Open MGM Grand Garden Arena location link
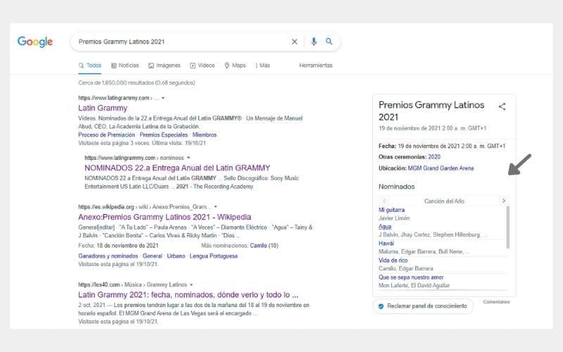This screenshot has width=563, height=352. point(441,168)
